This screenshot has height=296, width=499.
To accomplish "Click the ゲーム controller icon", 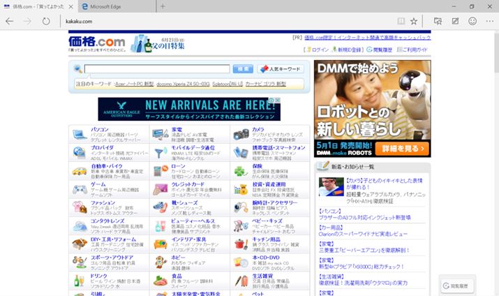I will pyautogui.click(x=80, y=189).
